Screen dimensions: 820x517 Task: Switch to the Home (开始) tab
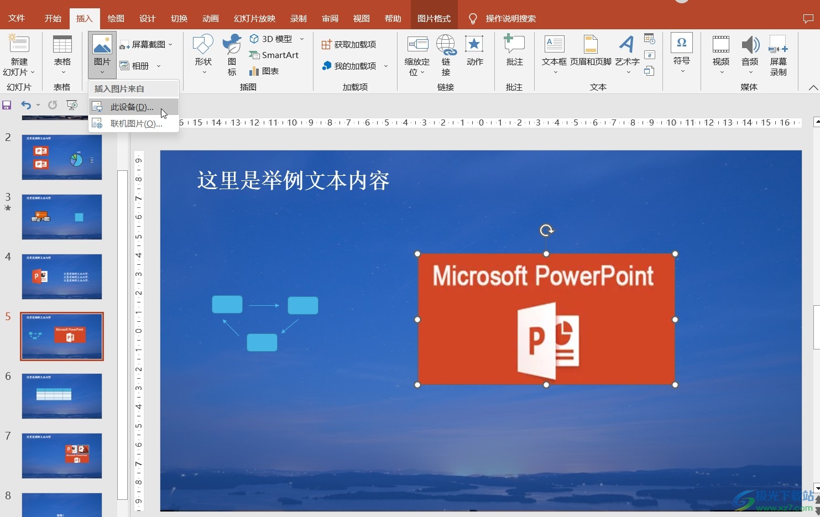point(53,18)
